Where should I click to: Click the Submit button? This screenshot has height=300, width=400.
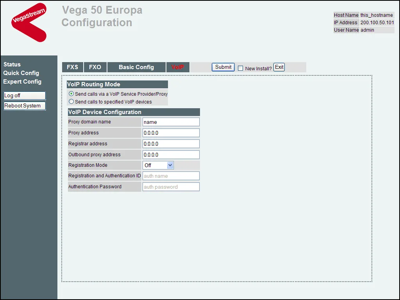point(223,67)
